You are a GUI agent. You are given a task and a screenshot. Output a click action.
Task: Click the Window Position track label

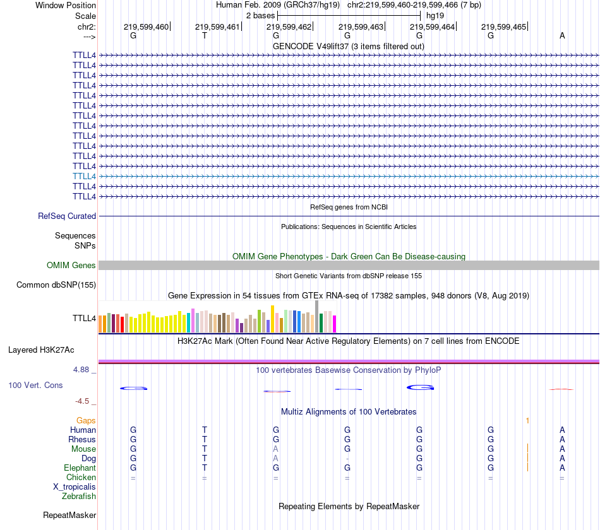(66, 5)
